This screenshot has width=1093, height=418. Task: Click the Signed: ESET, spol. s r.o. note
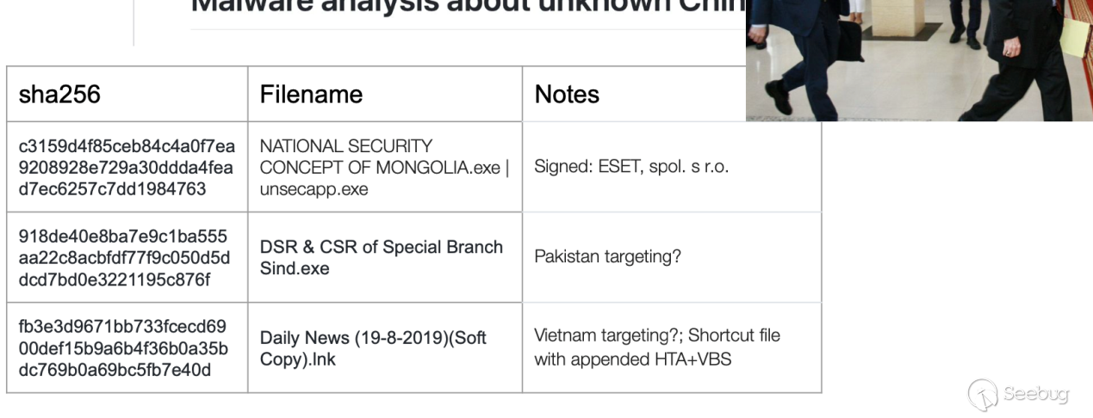pos(631,167)
